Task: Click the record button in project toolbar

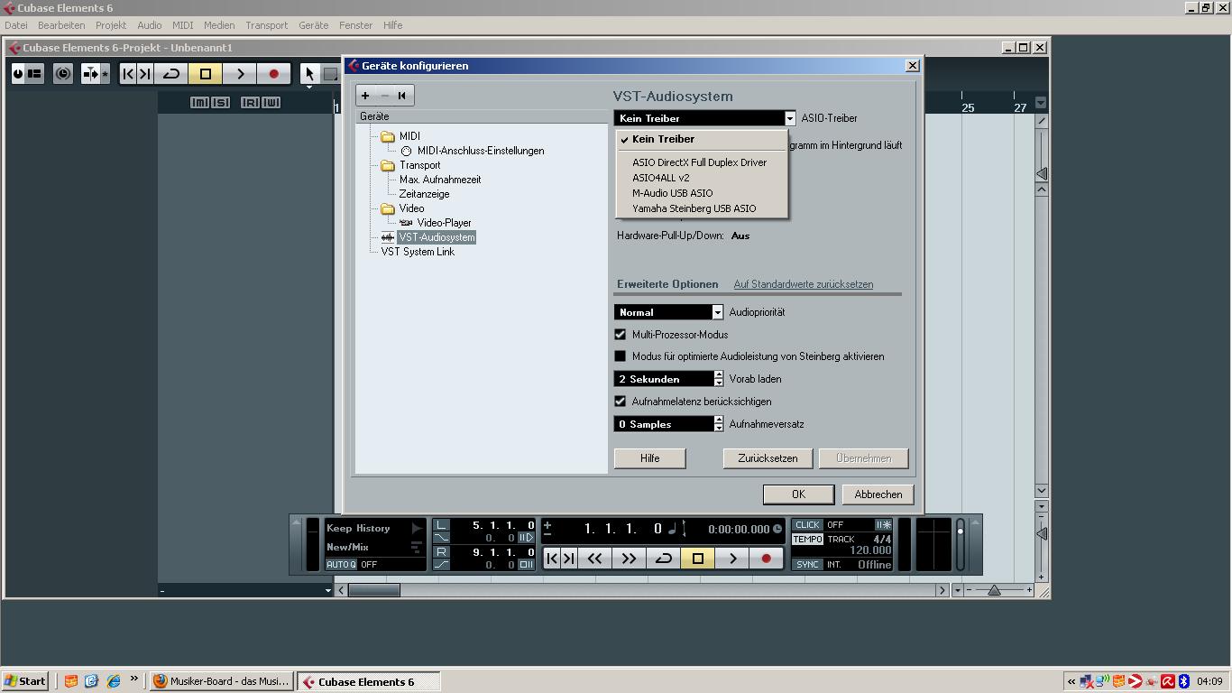Action: tap(274, 74)
